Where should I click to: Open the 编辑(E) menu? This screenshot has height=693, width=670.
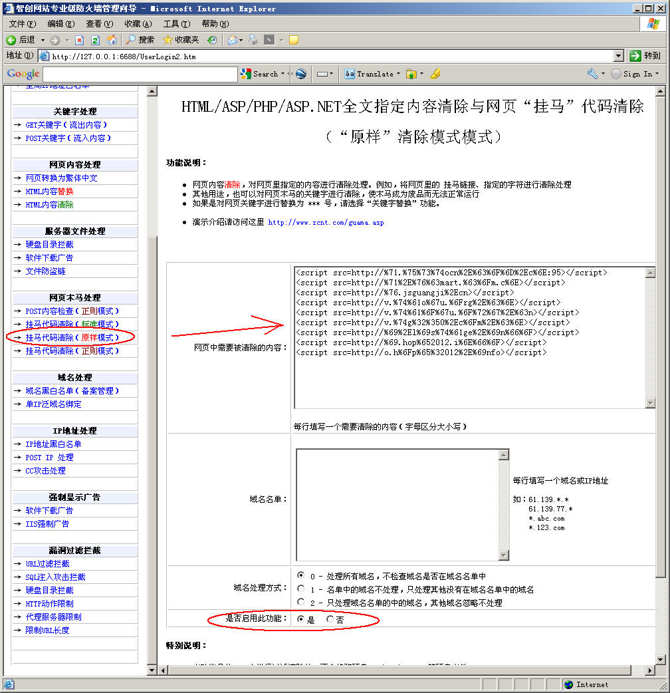pos(61,24)
